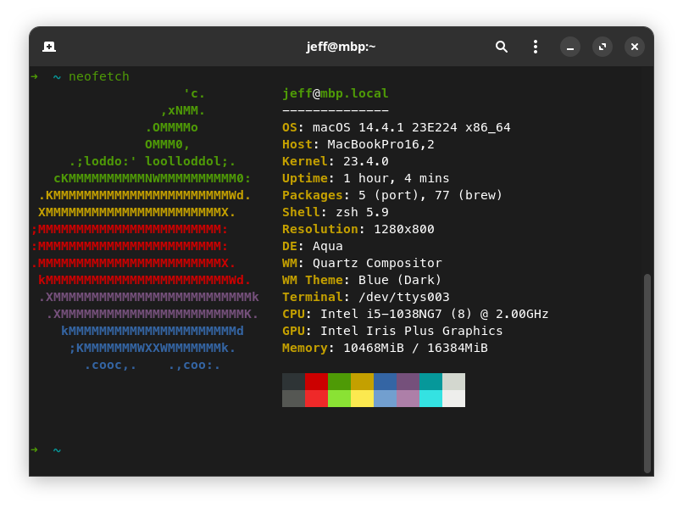Select the WM Theme: Blue (Dark) line
The height and width of the screenshot is (508, 683).
point(362,280)
